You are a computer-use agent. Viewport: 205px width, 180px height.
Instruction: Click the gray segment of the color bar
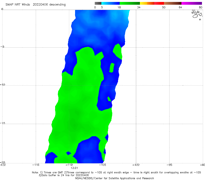tap(98, 3)
